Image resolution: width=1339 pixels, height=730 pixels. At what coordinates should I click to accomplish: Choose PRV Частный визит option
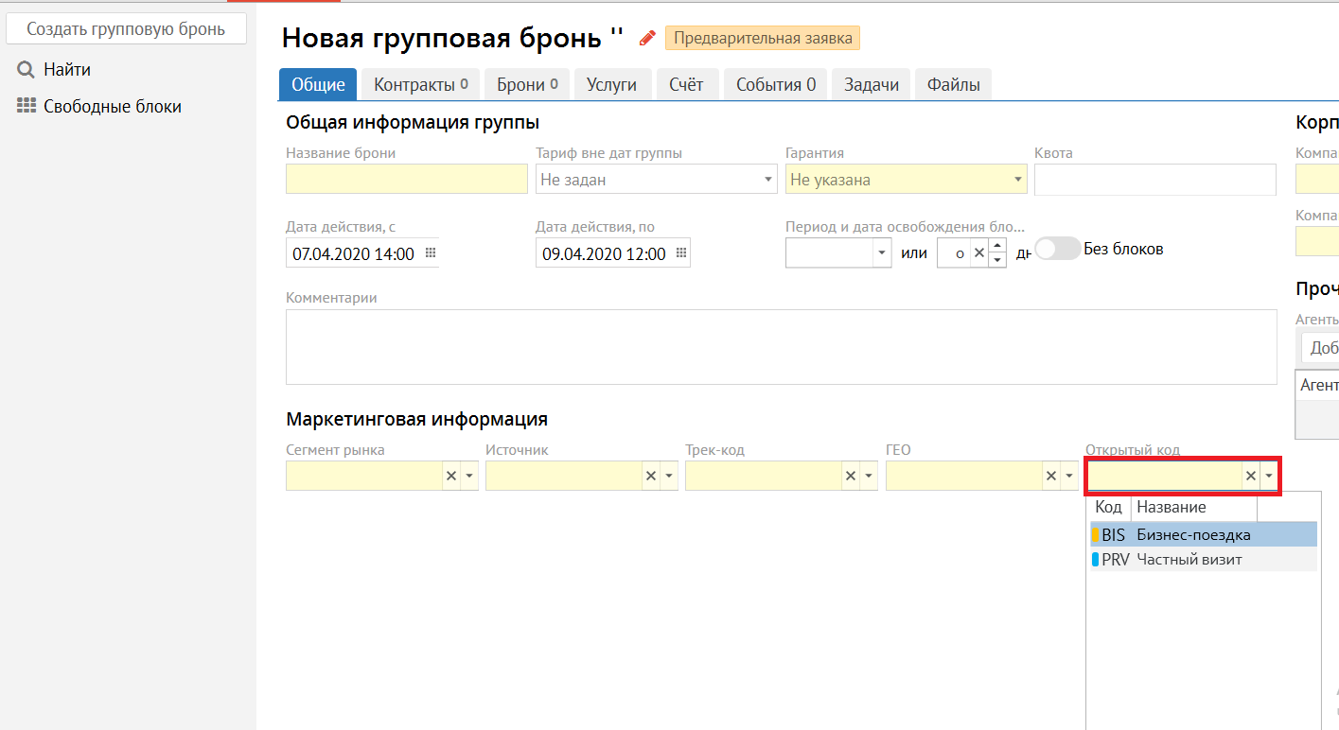(1189, 560)
